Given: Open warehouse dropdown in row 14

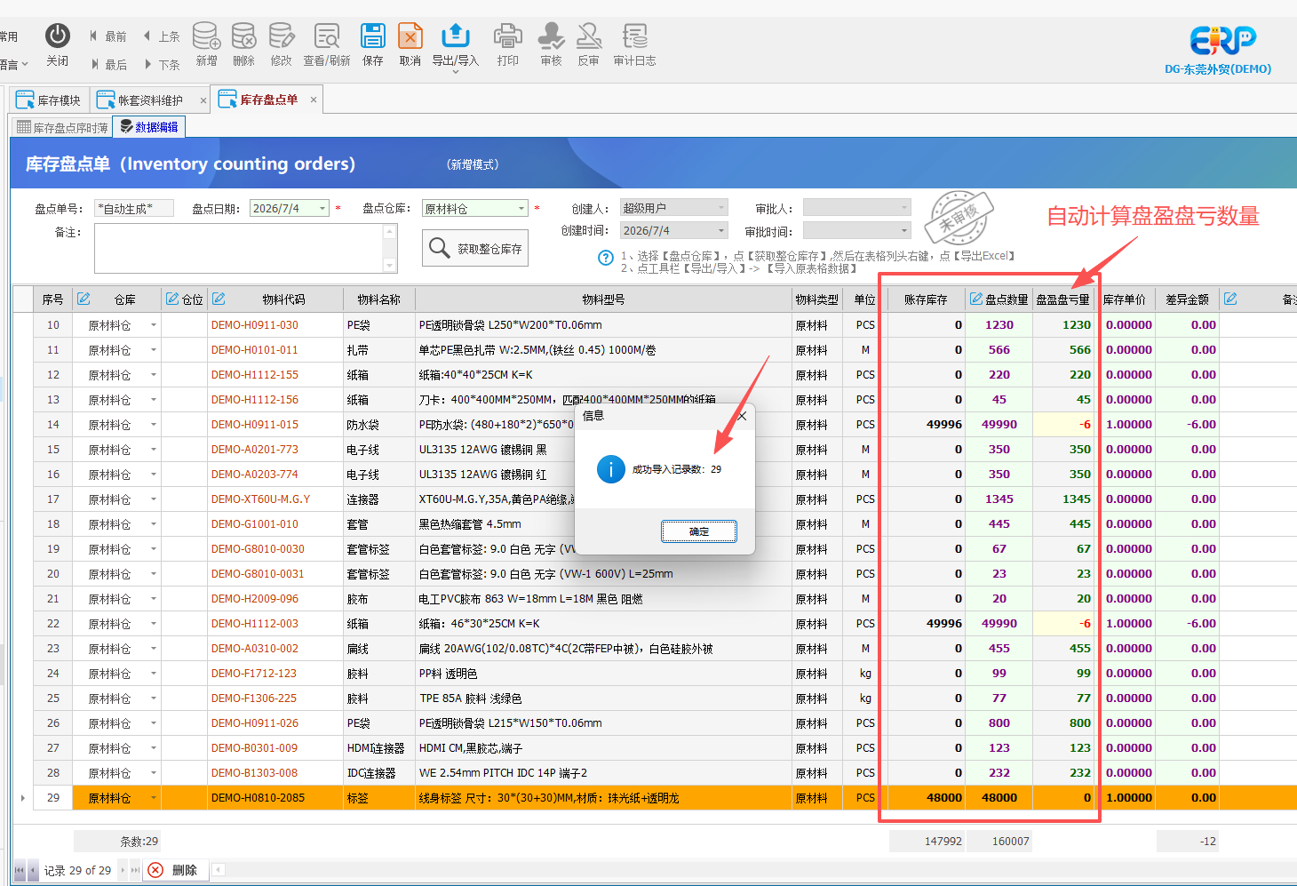Looking at the screenshot, I should (x=154, y=425).
